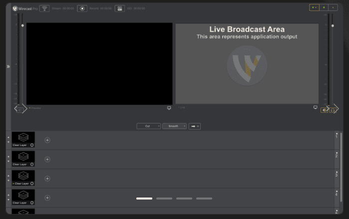Click the black Preview video pane
This screenshot has height=219, width=349.
coord(99,63)
